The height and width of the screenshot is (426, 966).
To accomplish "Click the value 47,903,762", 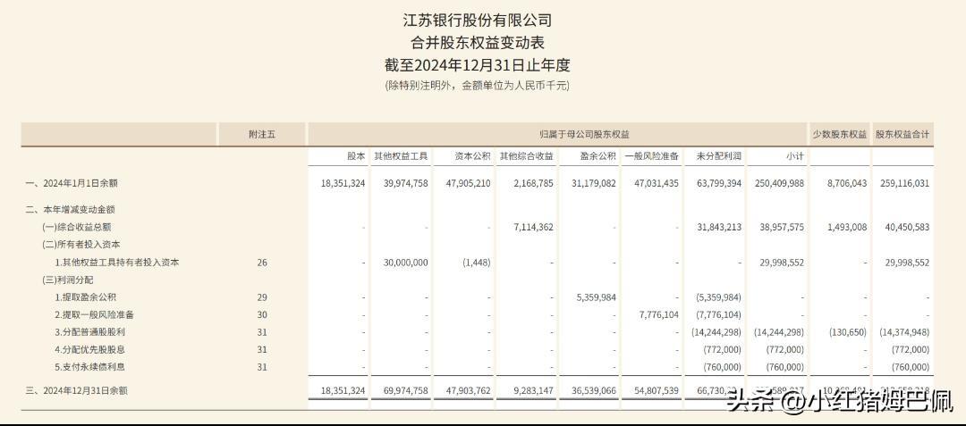I will (468, 390).
